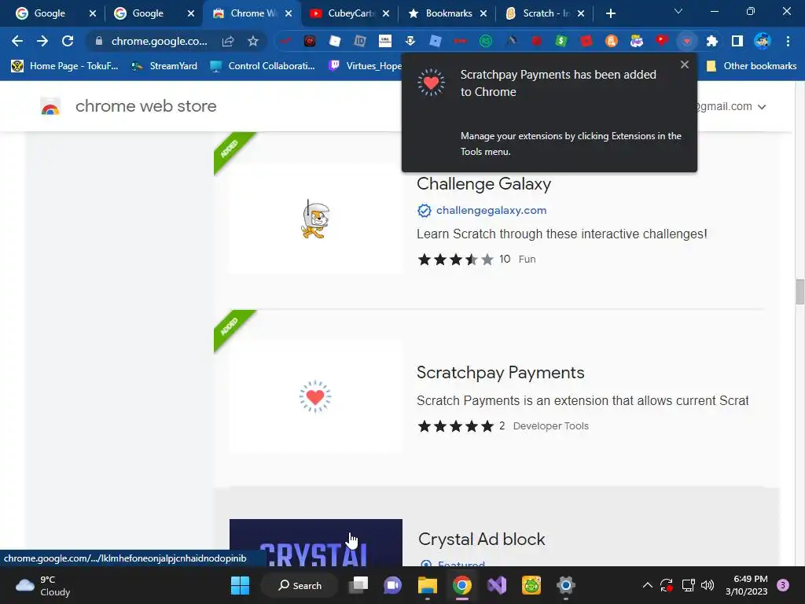Open a new browser tab
The width and height of the screenshot is (805, 604).
pos(610,13)
